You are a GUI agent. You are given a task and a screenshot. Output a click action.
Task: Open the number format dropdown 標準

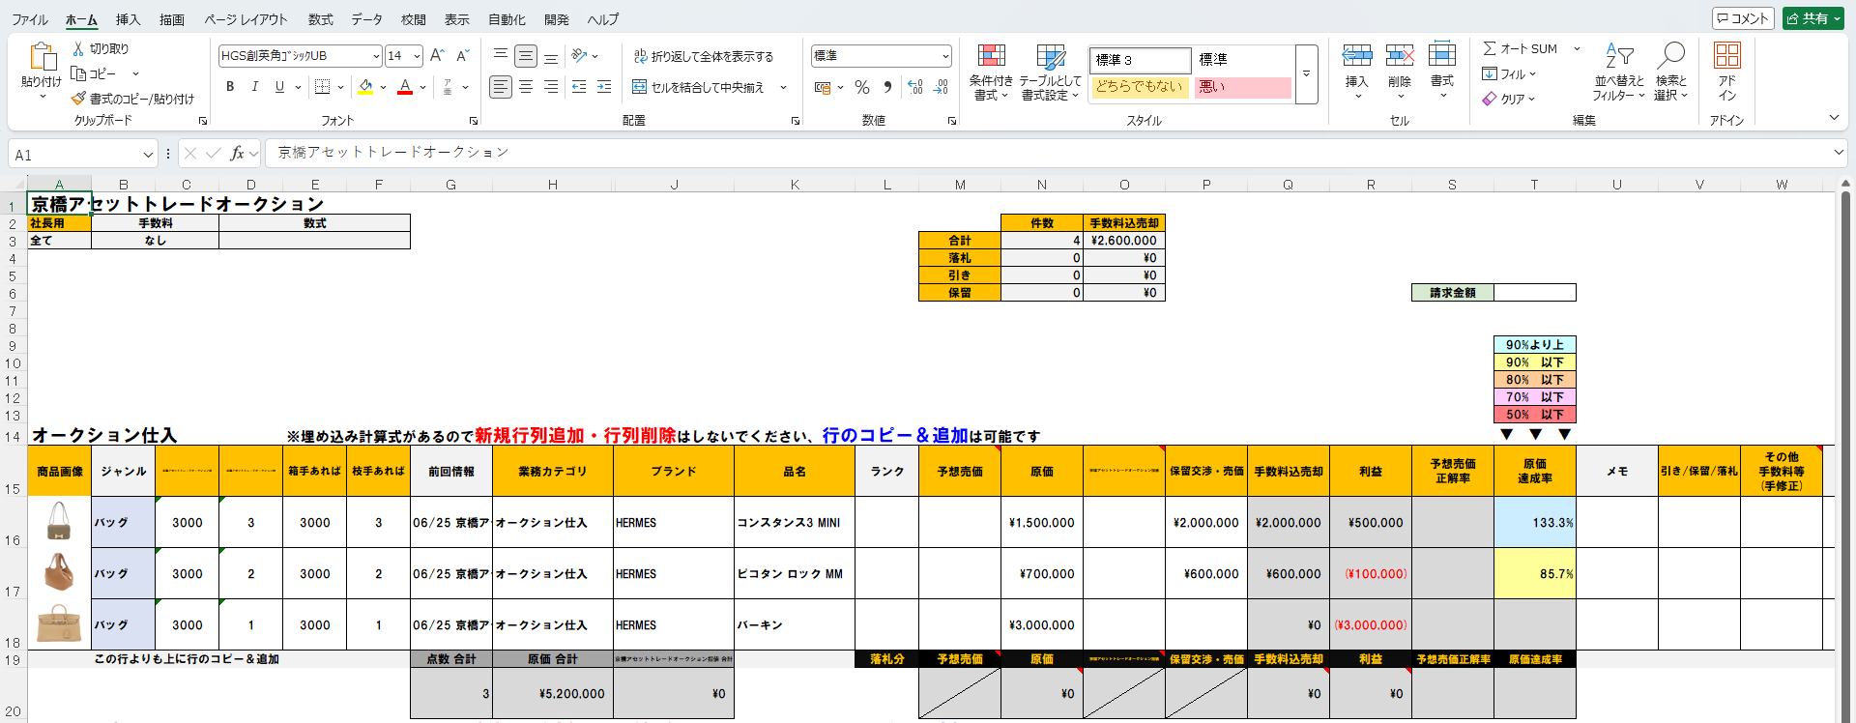[944, 56]
